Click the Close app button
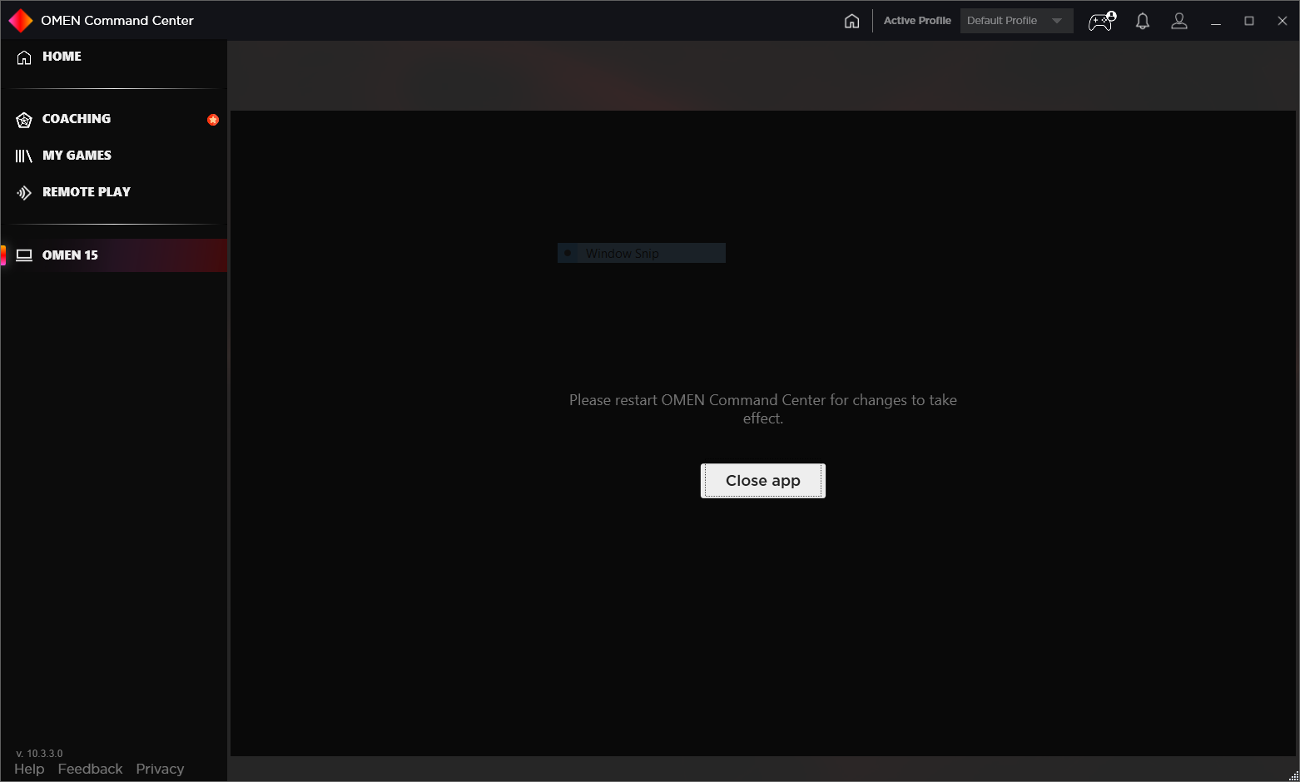This screenshot has height=782, width=1300. 762,480
